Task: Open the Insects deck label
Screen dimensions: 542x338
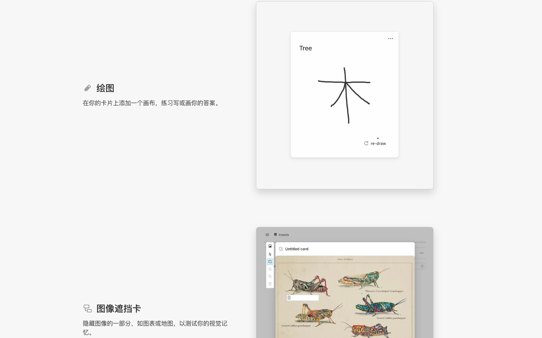Action: tap(283, 235)
